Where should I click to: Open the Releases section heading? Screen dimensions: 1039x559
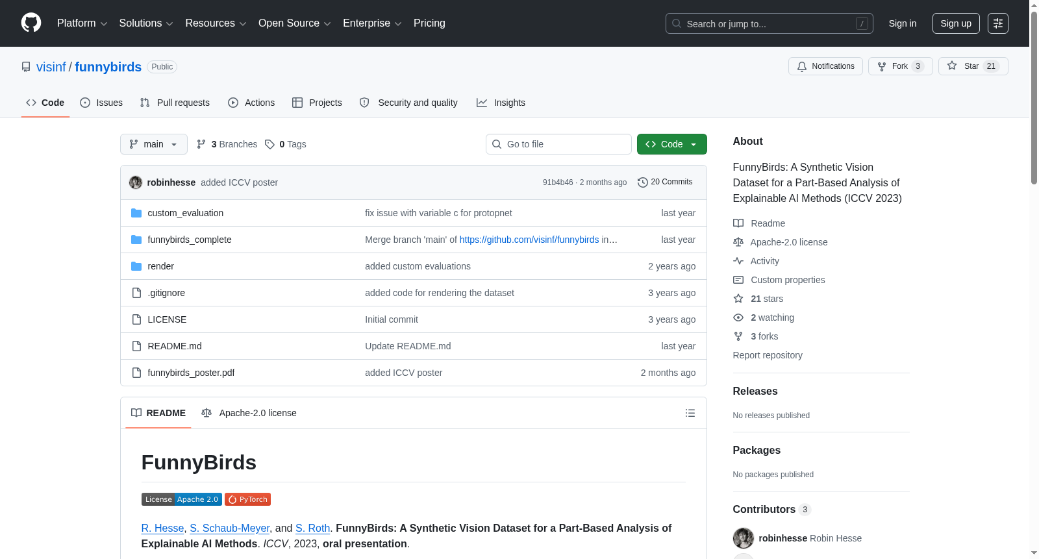(x=755, y=391)
